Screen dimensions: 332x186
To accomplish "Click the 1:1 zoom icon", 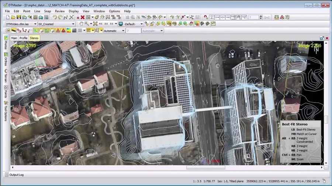I will [x=111, y=24].
